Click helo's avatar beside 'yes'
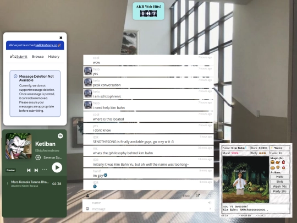This screenshot has height=223, width=297. pyautogui.click(x=88, y=71)
